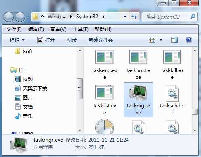Close the Explorer window
The width and height of the screenshot is (201, 157).
pos(189,3)
